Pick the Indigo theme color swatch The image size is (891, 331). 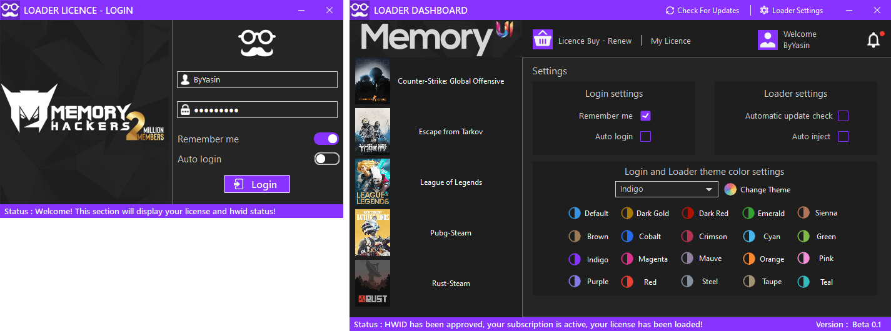pyautogui.click(x=574, y=259)
